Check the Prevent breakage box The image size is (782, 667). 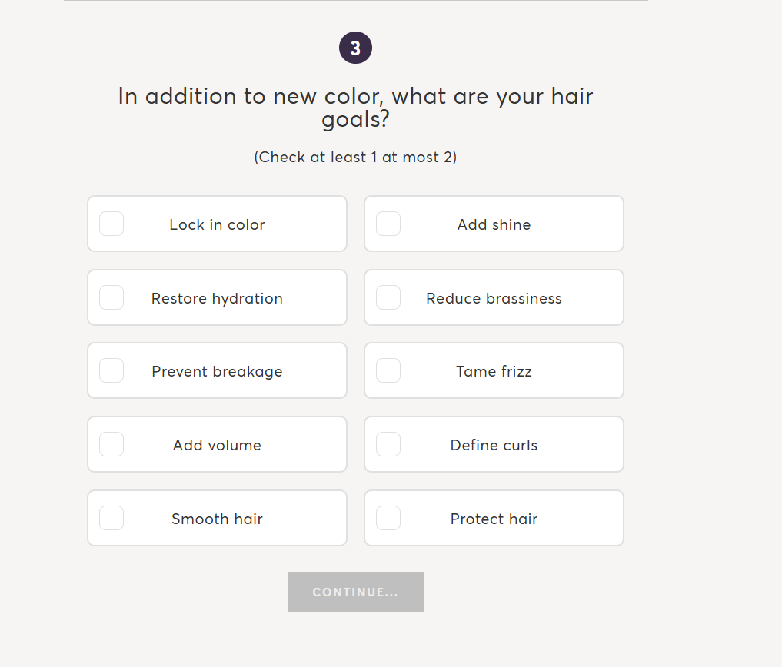[111, 370]
